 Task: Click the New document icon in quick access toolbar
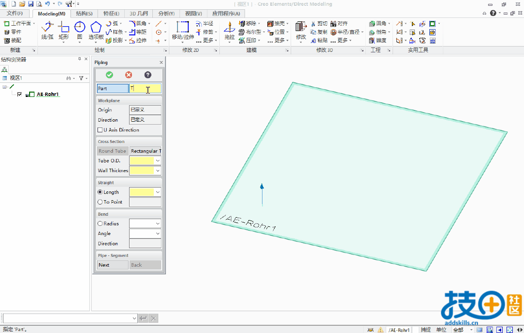(x=14, y=4)
